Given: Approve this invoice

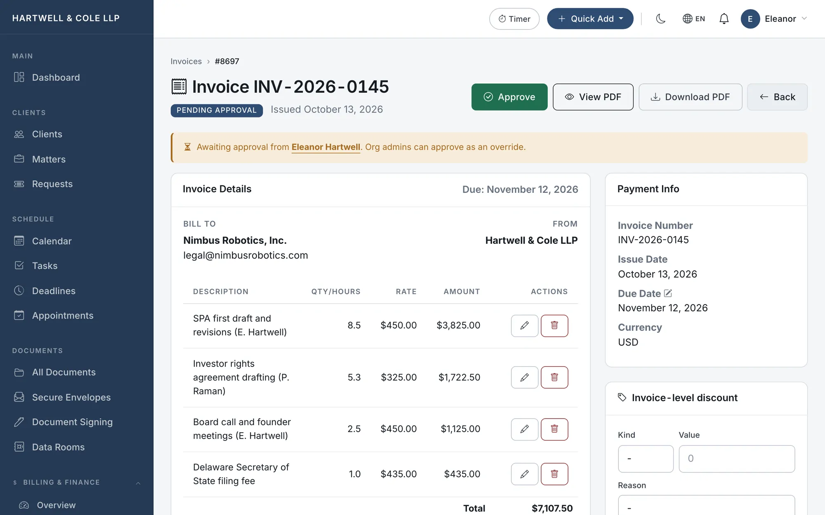Looking at the screenshot, I should [x=509, y=97].
